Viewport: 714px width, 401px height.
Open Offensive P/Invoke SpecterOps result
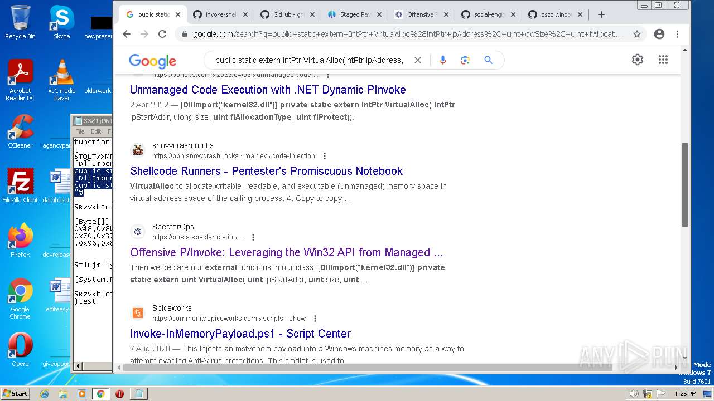287,252
